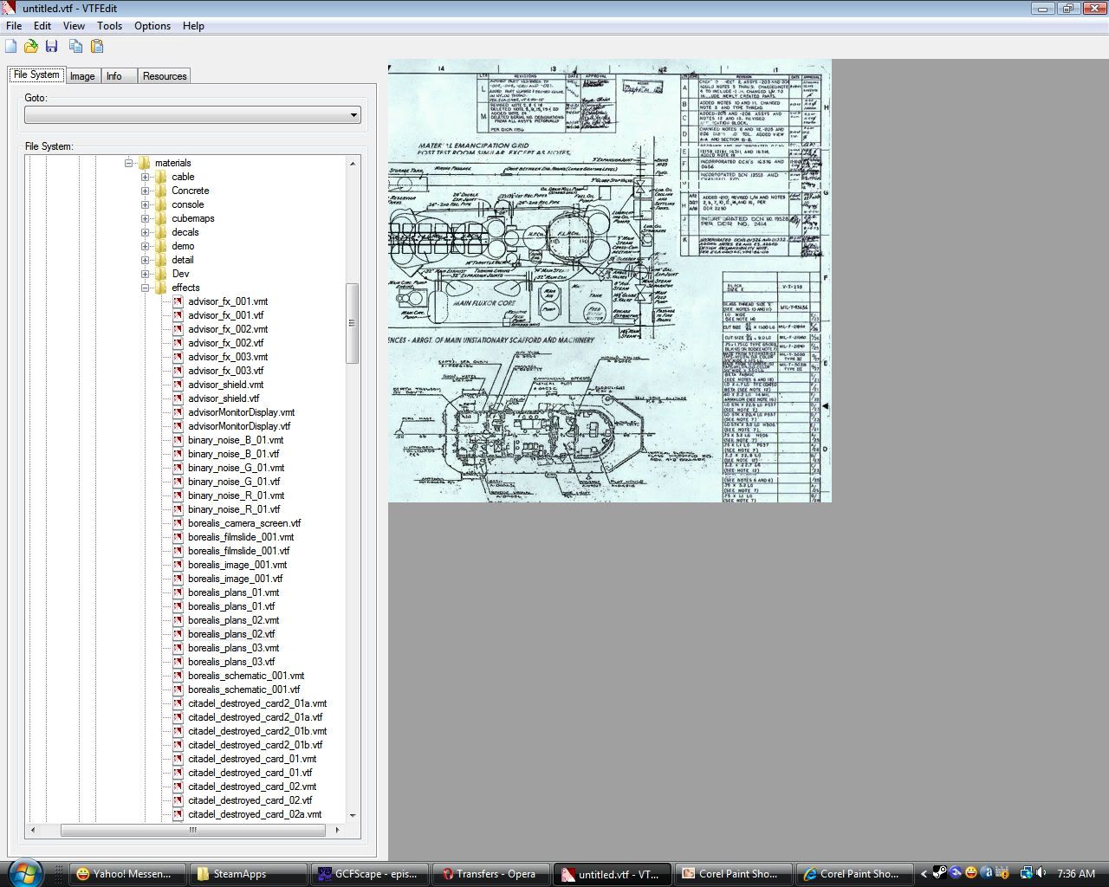This screenshot has height=887, width=1109.
Task: Switch to the GCFScape taskbar button
Action: tap(370, 873)
